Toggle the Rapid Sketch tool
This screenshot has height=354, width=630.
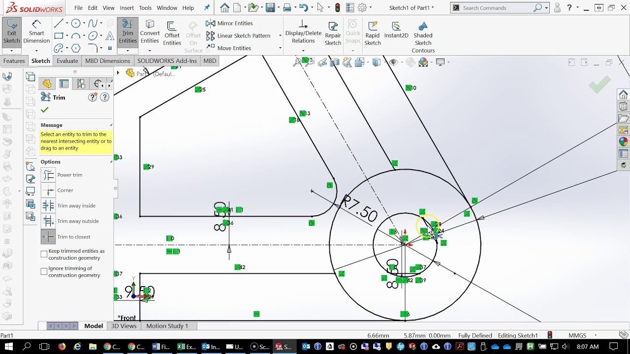point(373,33)
